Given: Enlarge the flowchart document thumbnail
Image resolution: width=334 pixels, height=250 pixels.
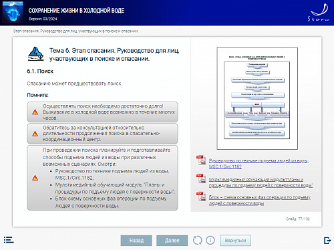Looking at the screenshot, I should click(x=257, y=98).
